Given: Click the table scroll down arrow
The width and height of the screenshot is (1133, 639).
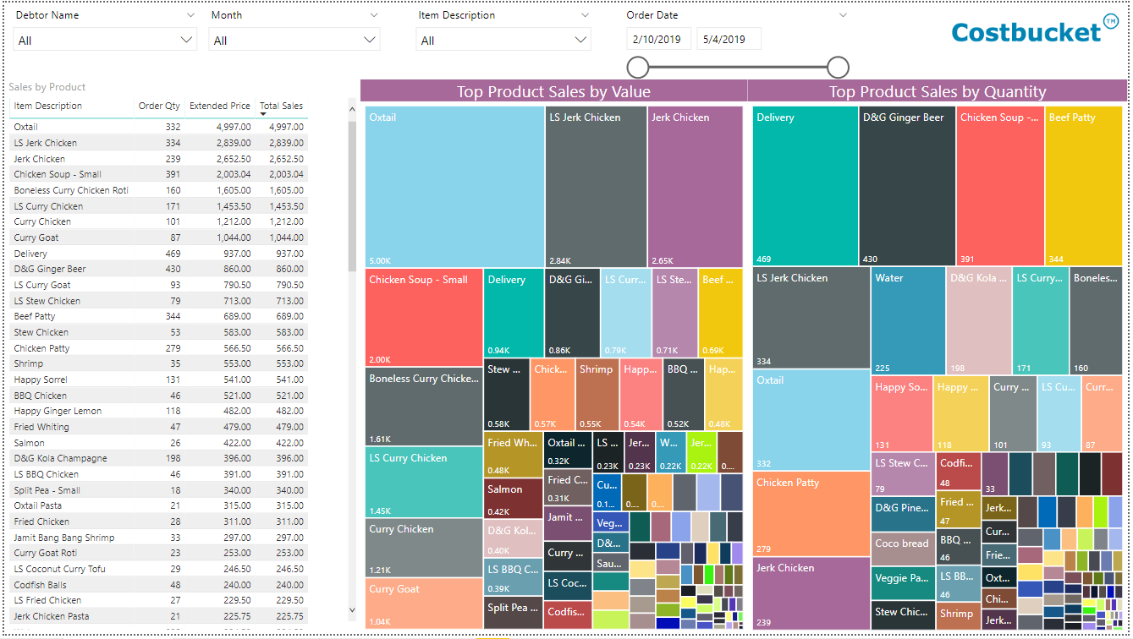Looking at the screenshot, I should [353, 609].
